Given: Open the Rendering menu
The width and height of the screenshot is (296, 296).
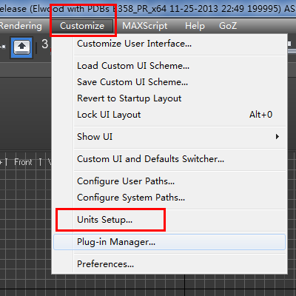Looking at the screenshot, I should coord(21,26).
